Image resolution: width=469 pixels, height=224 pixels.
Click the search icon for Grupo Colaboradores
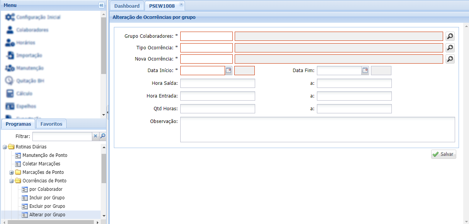[450, 36]
